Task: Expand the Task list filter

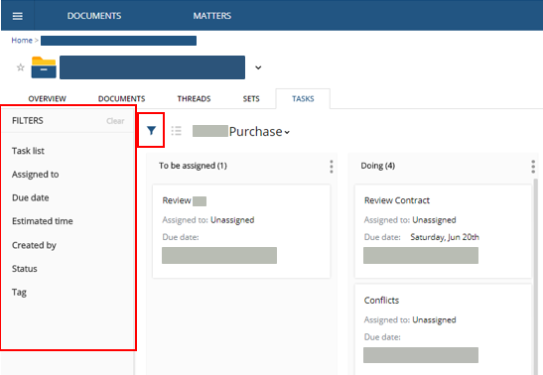Action: click(28, 151)
